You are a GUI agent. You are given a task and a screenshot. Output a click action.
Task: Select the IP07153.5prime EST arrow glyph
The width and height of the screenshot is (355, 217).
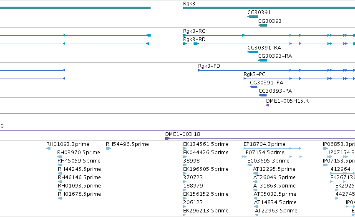tap(325, 165)
